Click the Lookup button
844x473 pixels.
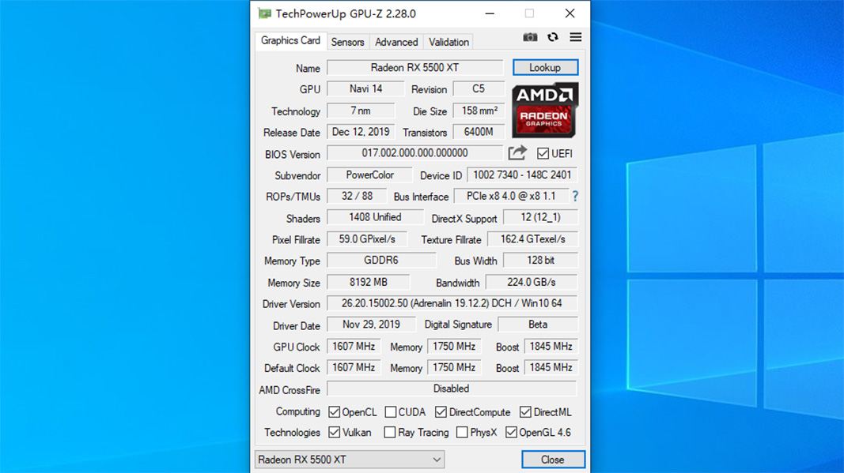545,68
